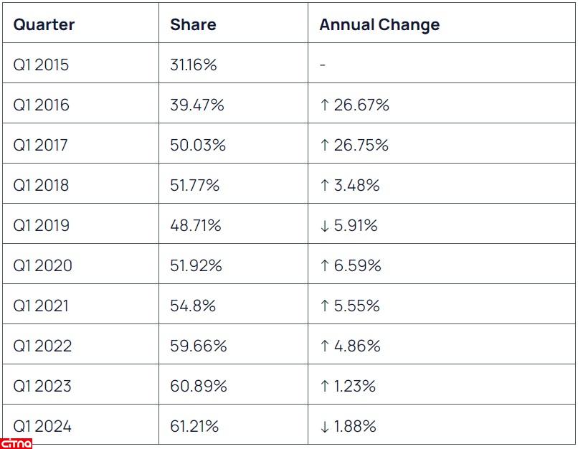Select the Annual Change column header

tap(379, 25)
